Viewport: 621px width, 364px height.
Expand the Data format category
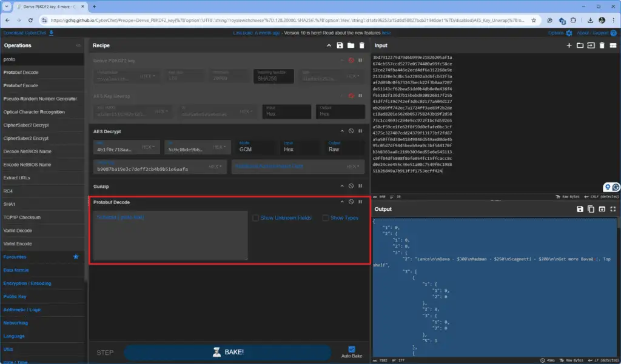click(42, 270)
